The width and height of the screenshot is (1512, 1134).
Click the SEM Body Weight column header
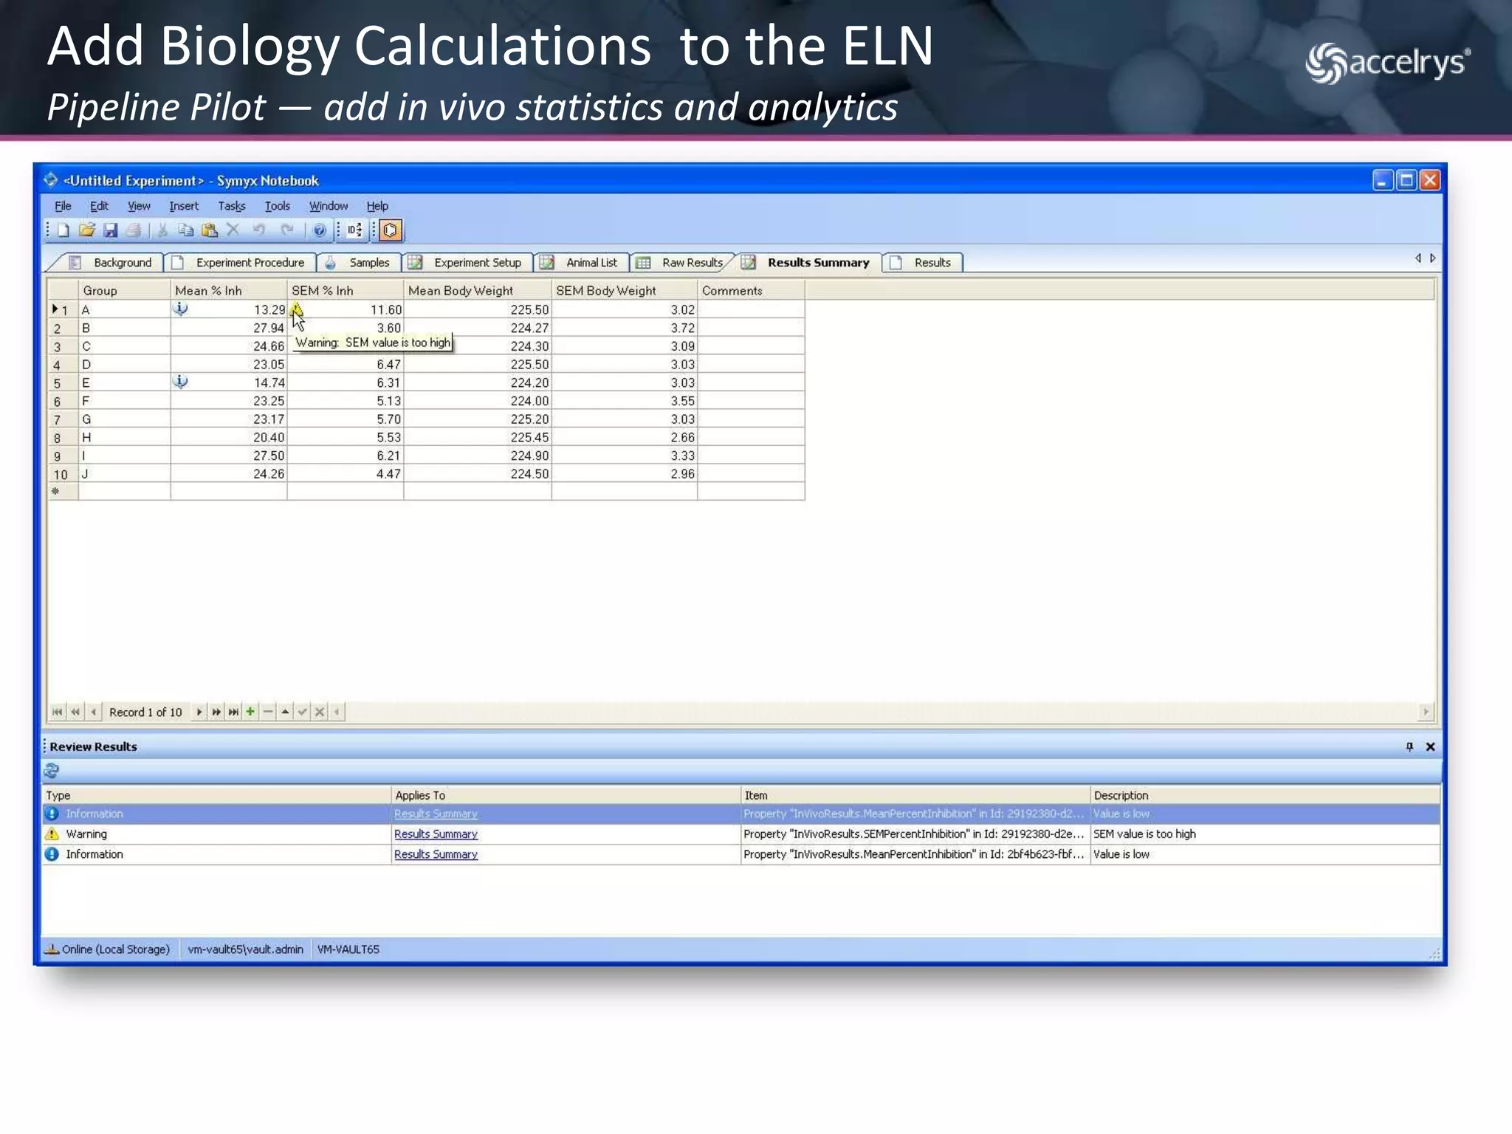pyautogui.click(x=625, y=290)
